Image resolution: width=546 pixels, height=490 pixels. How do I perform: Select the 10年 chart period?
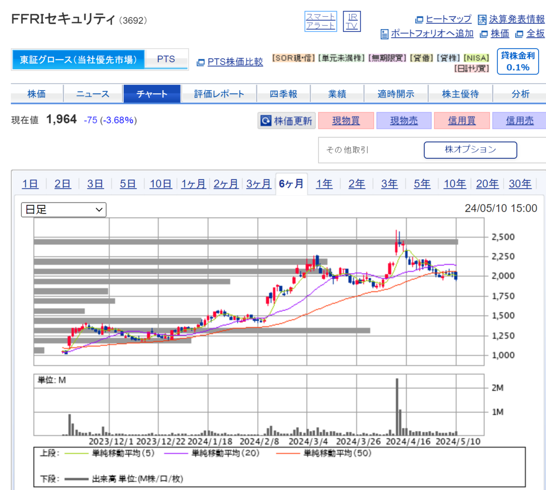pos(455,184)
